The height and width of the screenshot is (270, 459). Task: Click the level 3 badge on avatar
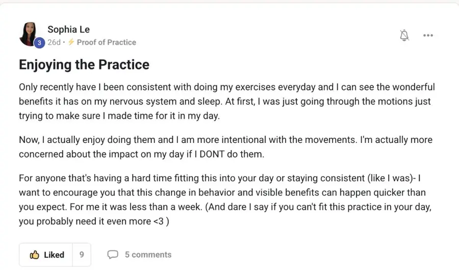point(39,43)
